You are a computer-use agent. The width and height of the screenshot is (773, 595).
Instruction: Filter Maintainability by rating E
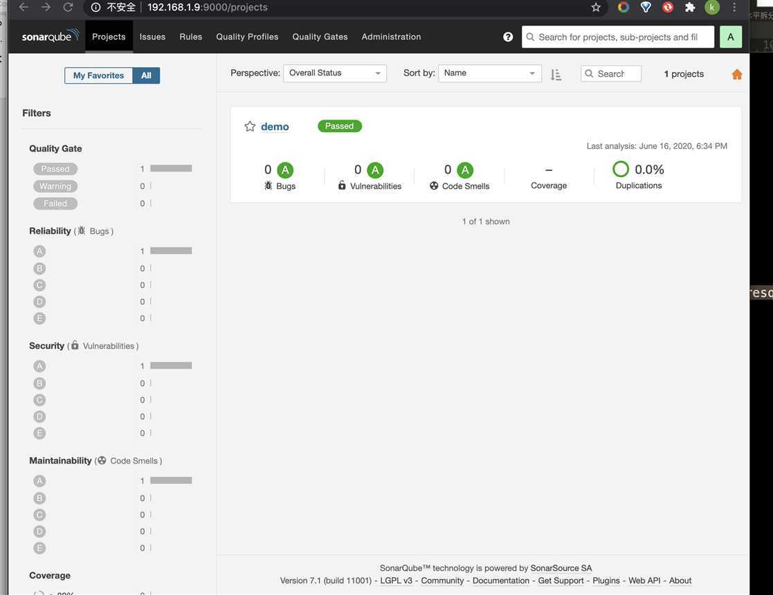(39, 548)
